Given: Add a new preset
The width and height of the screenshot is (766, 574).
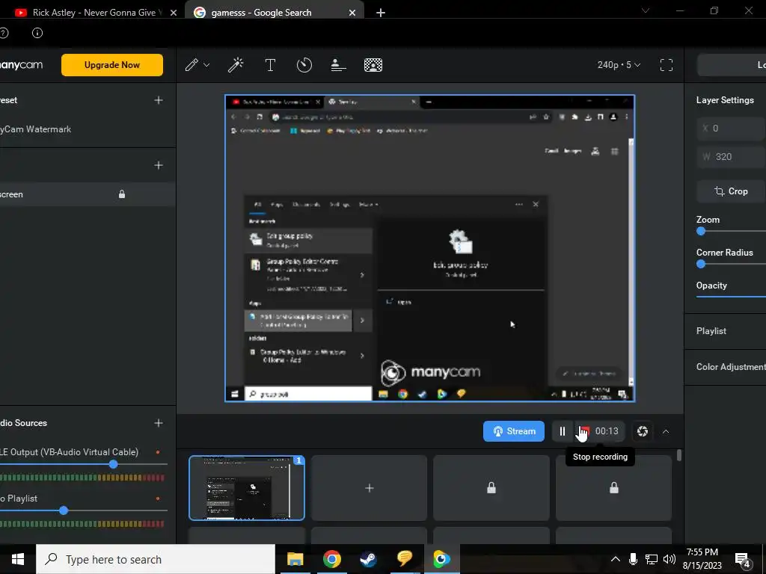Looking at the screenshot, I should point(159,100).
